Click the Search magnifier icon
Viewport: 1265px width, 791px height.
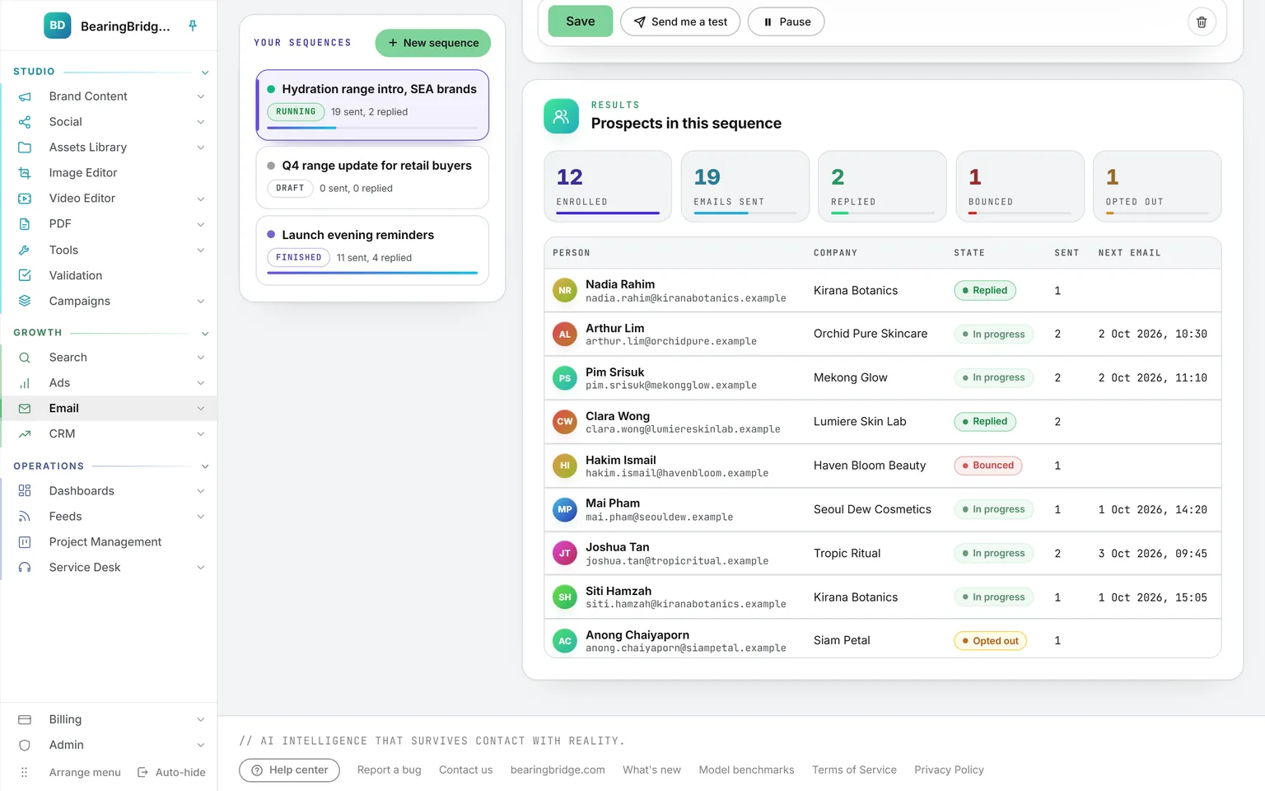pyautogui.click(x=25, y=358)
